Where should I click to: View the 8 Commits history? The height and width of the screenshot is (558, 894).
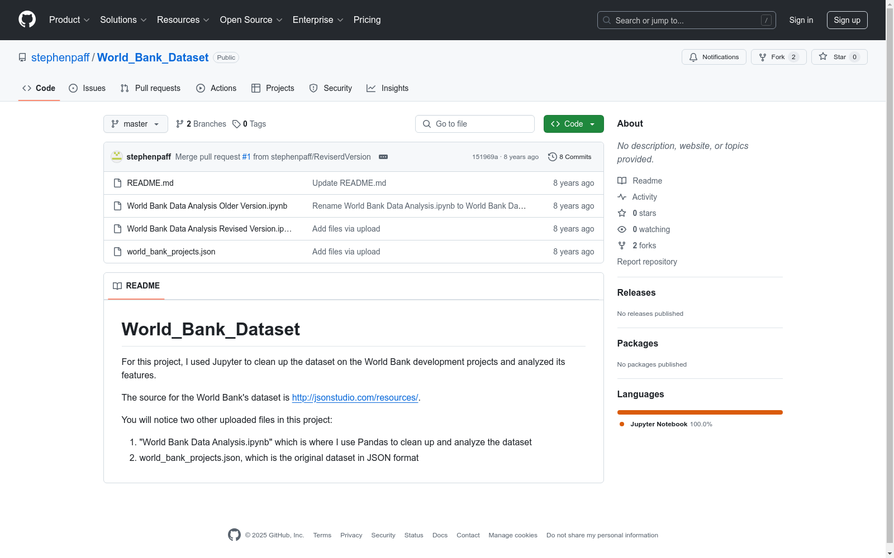pos(570,157)
